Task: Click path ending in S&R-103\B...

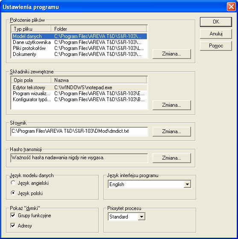Action: (99, 99)
